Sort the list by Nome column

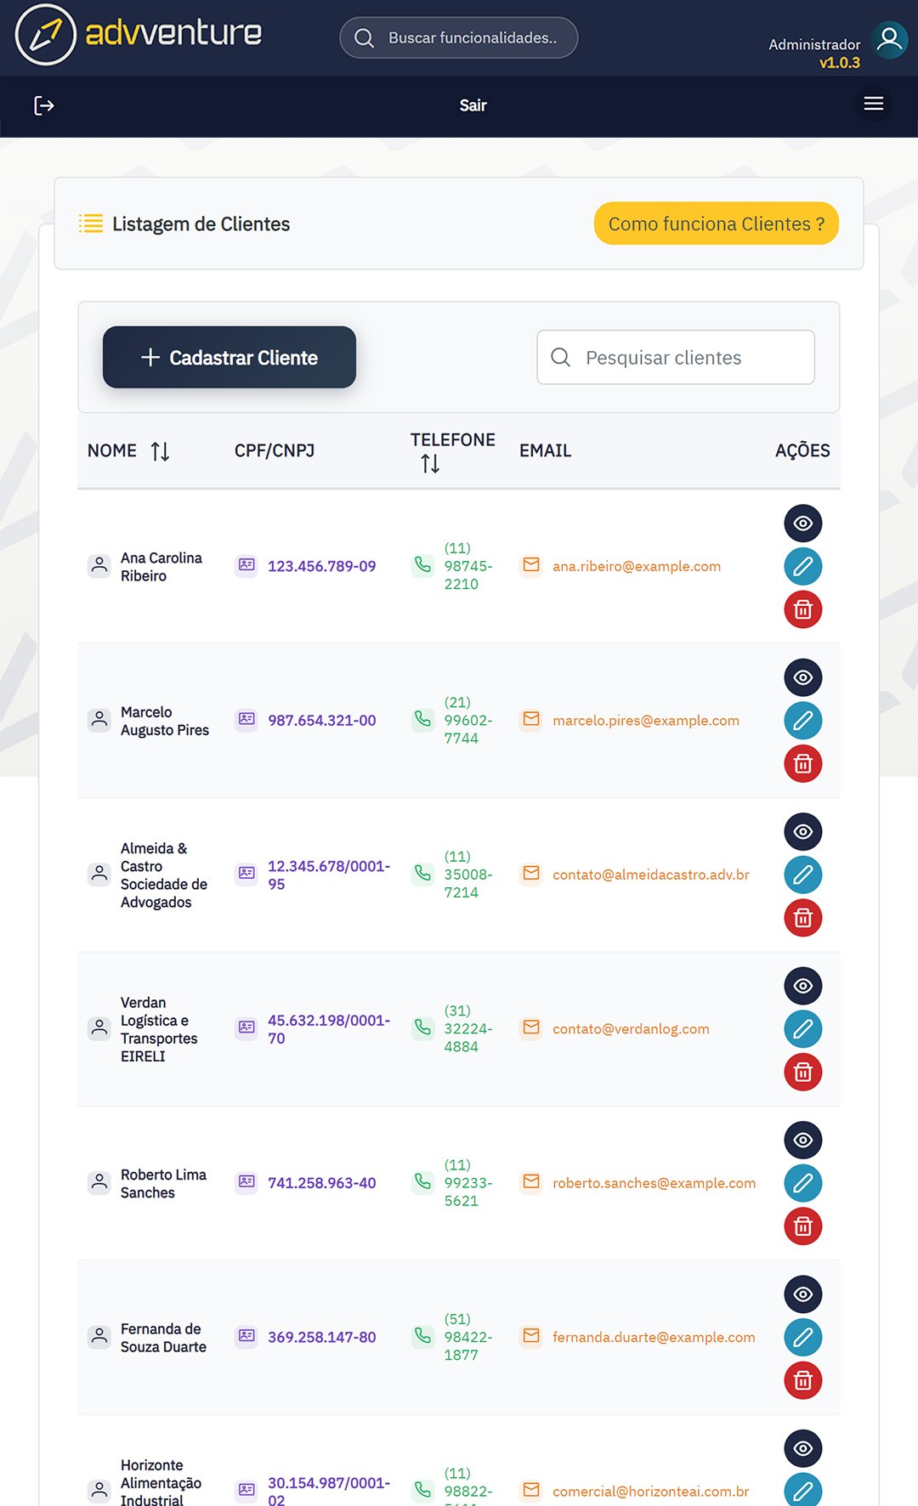pos(160,451)
